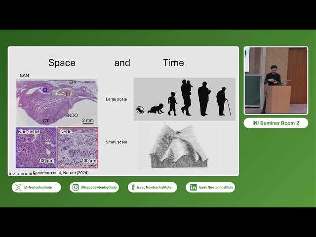The height and width of the screenshot is (237, 316).
Task: Click the LinkedIn 'in' logo
Action: (193, 188)
